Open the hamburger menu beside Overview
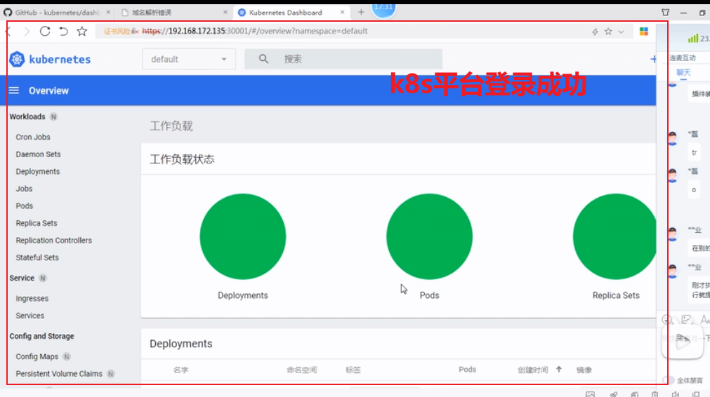Viewport: 710px width, 397px height. (x=14, y=90)
